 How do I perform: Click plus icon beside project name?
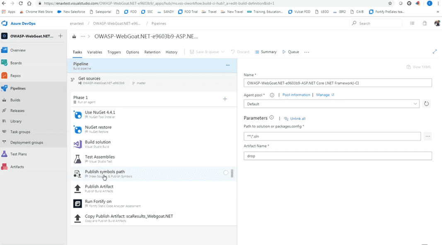pyautogui.click(x=60, y=36)
